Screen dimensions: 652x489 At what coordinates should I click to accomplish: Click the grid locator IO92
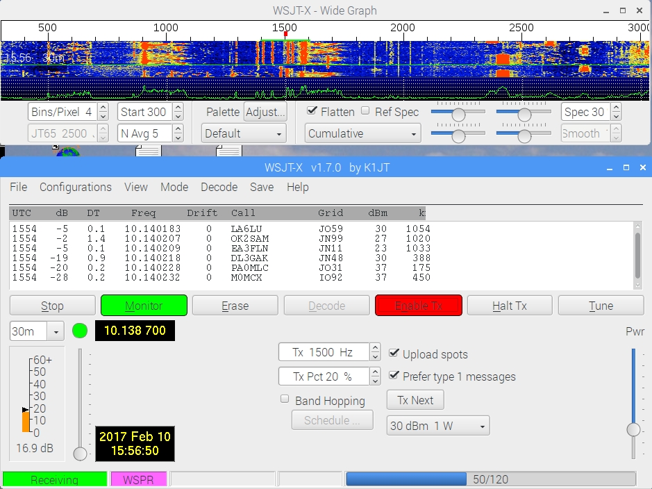click(x=331, y=277)
